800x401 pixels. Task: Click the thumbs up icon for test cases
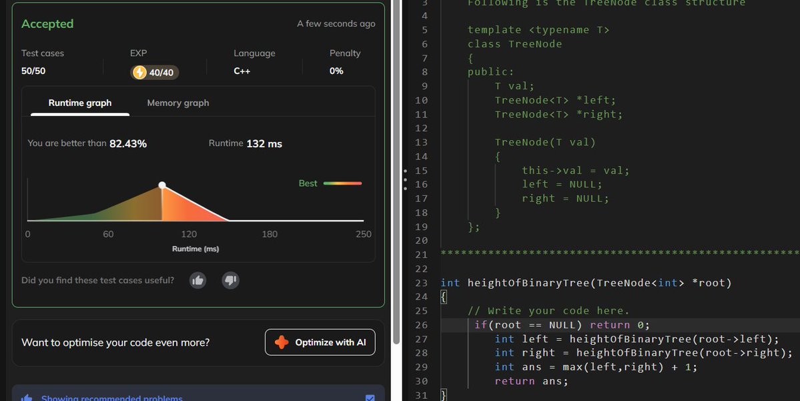point(197,280)
